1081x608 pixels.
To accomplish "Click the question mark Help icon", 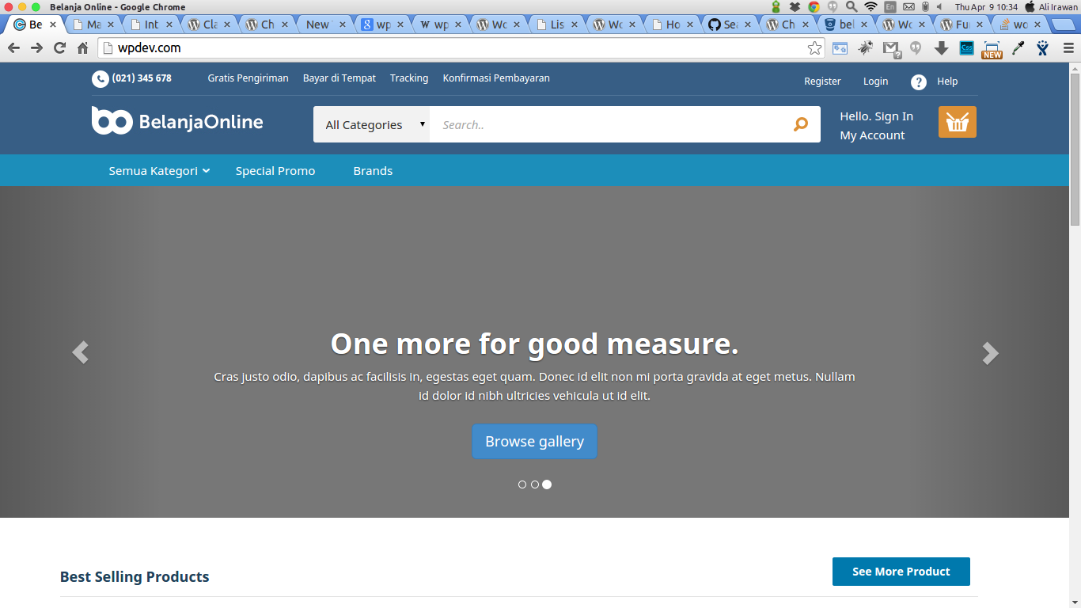I will [x=918, y=82].
